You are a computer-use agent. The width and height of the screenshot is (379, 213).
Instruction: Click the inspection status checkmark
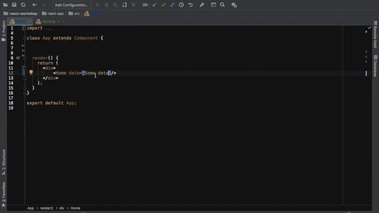coord(370,28)
